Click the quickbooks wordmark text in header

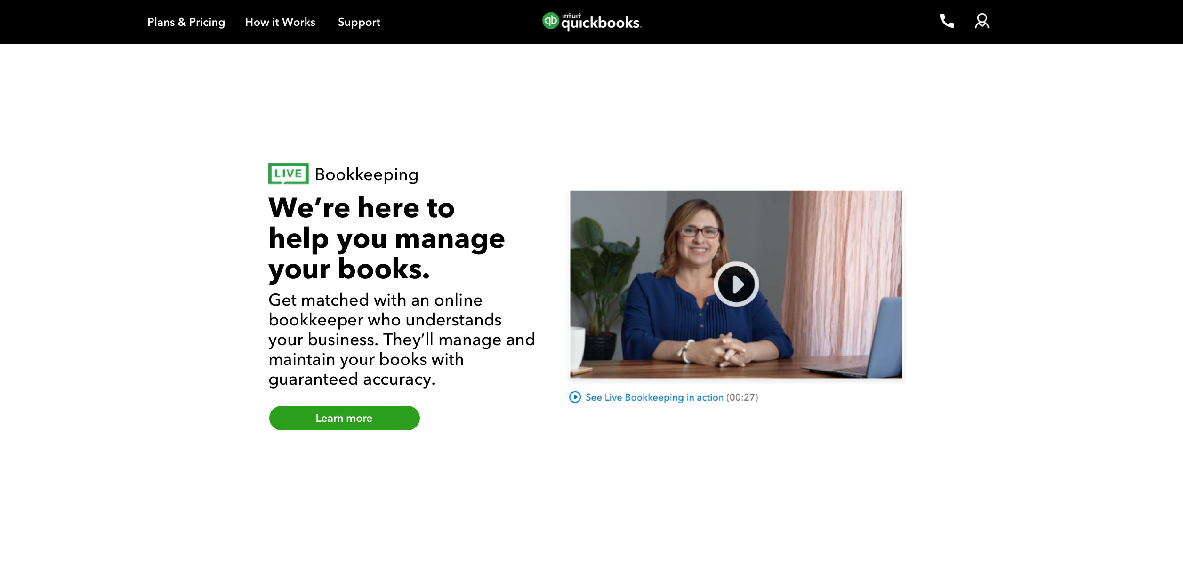tap(601, 22)
